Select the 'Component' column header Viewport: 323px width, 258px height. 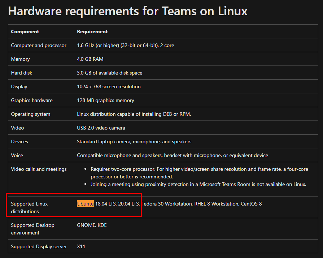click(25, 31)
